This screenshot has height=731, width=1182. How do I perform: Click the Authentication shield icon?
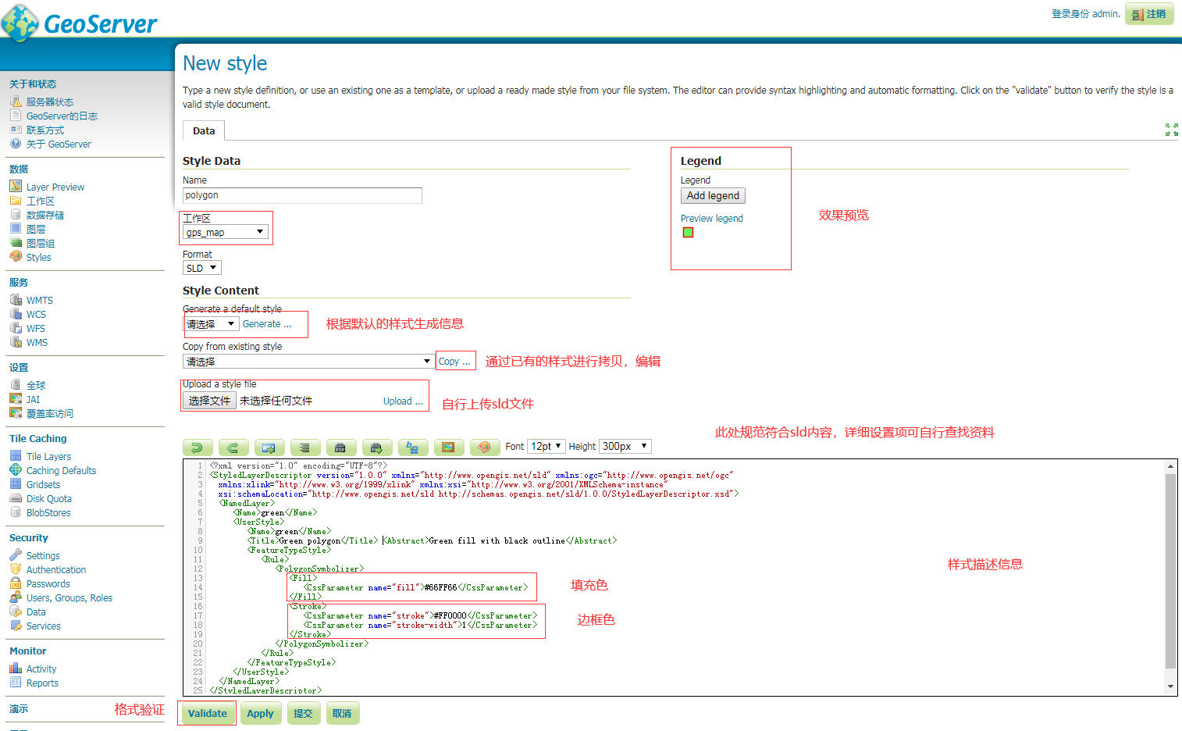pyautogui.click(x=16, y=569)
